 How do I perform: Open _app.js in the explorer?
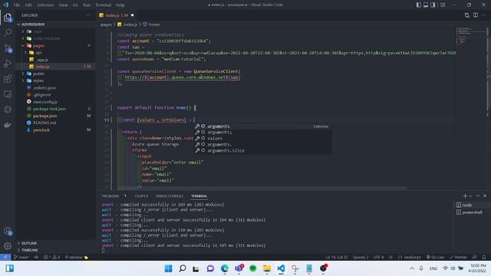[x=42, y=60]
